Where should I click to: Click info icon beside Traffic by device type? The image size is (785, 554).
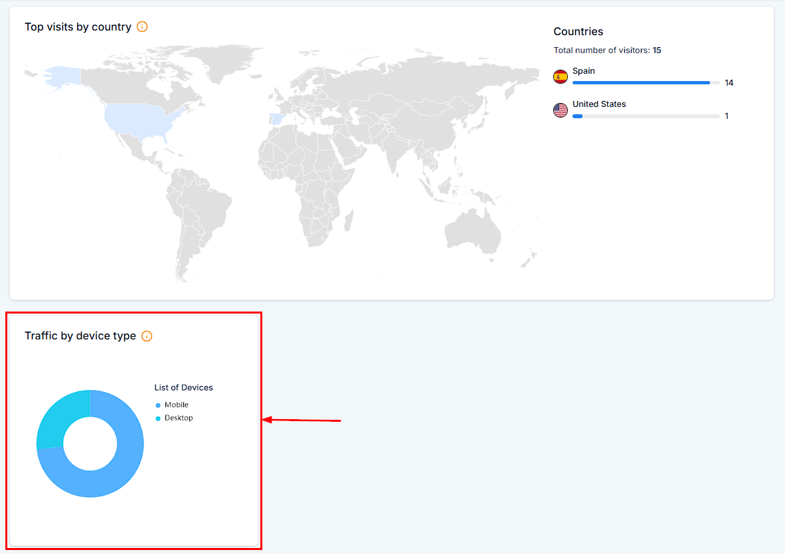coord(147,336)
